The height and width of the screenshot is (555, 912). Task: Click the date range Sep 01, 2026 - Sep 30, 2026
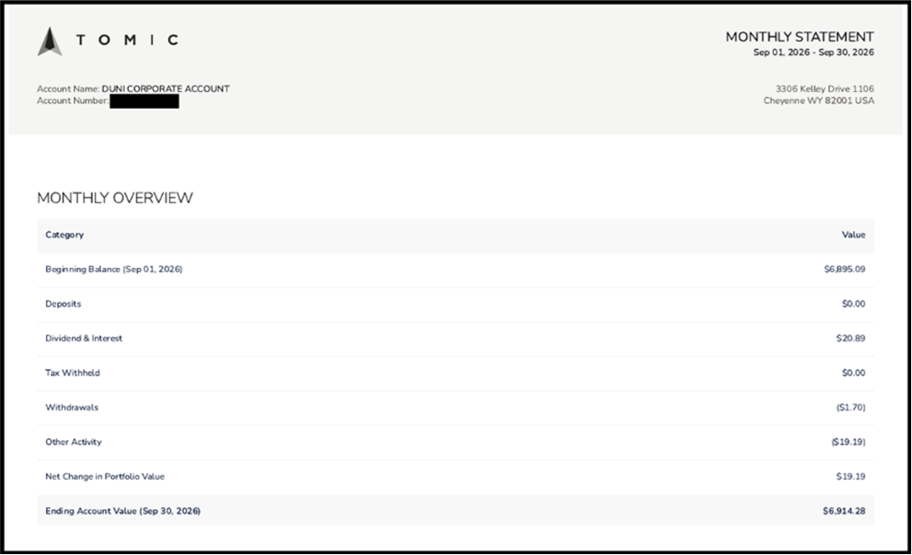tap(814, 52)
